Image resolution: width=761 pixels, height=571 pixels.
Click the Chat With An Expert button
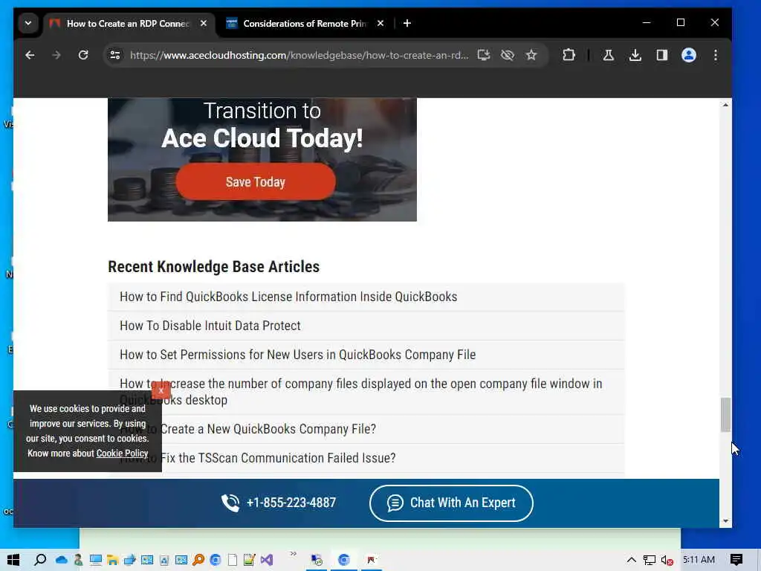[x=451, y=503]
